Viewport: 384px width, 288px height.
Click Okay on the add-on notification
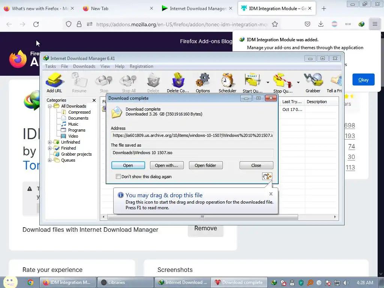click(x=363, y=79)
